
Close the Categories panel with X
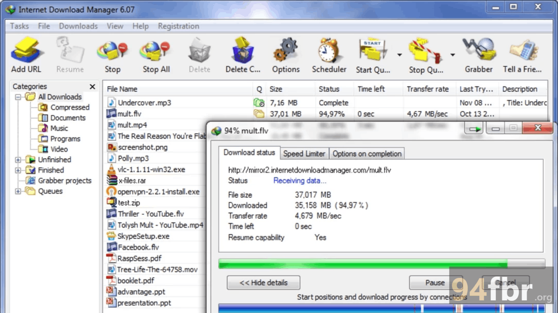[x=92, y=86]
